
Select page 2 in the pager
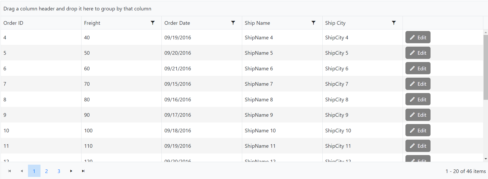[47, 171]
